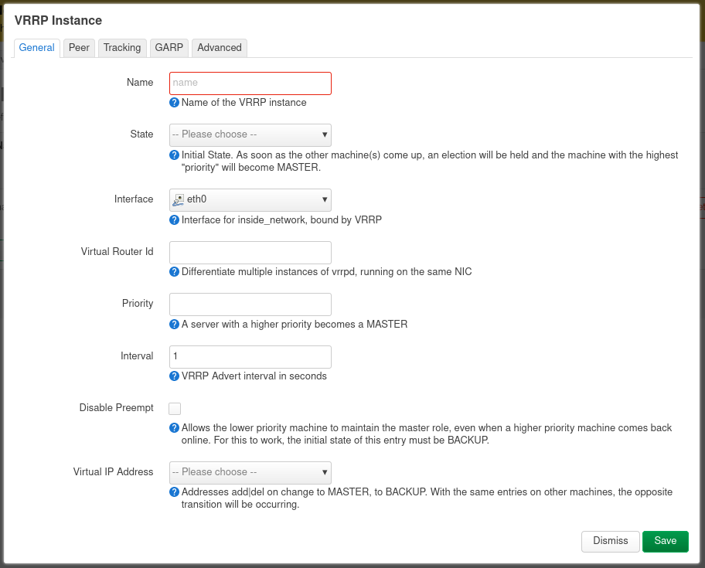Screen dimensions: 705x568
Task: Open the Virtual IP Address dropdown
Action: click(250, 472)
